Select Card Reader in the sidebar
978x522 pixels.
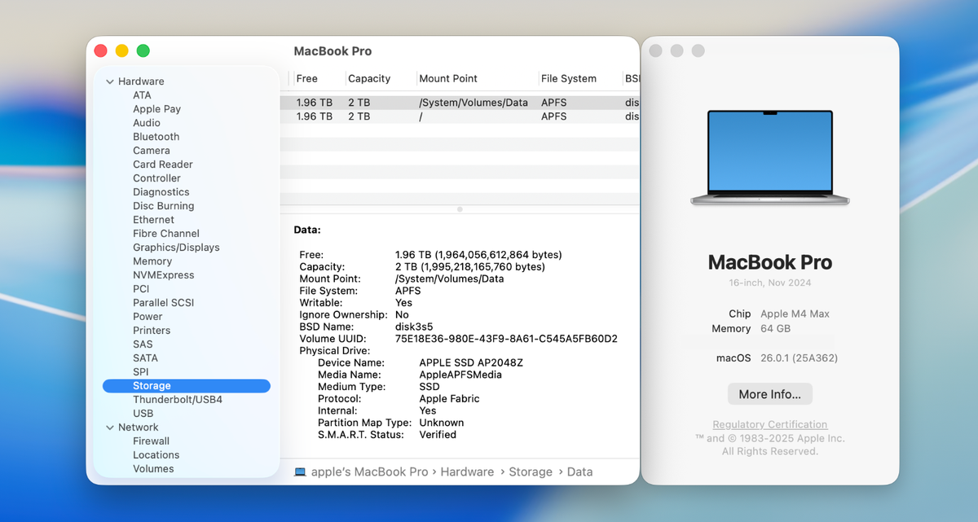point(163,164)
